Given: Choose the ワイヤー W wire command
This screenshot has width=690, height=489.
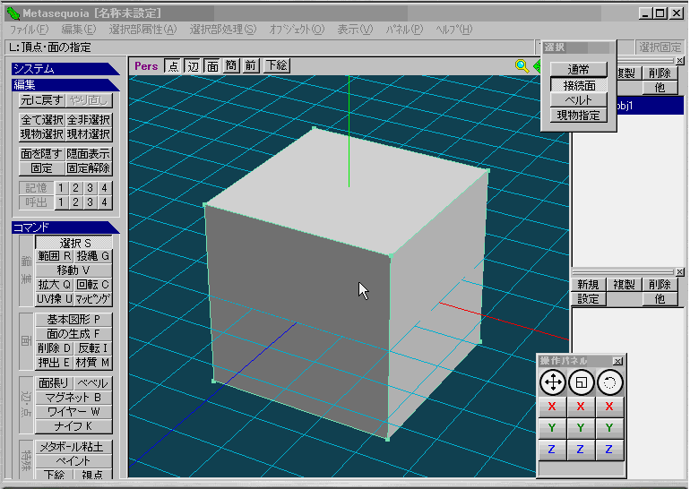Looking at the screenshot, I should point(73,412).
